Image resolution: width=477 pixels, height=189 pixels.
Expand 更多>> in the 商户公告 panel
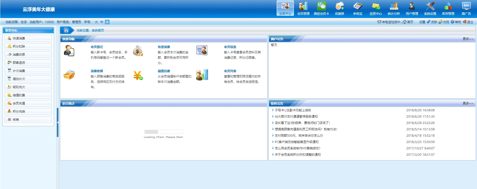pos(468,39)
